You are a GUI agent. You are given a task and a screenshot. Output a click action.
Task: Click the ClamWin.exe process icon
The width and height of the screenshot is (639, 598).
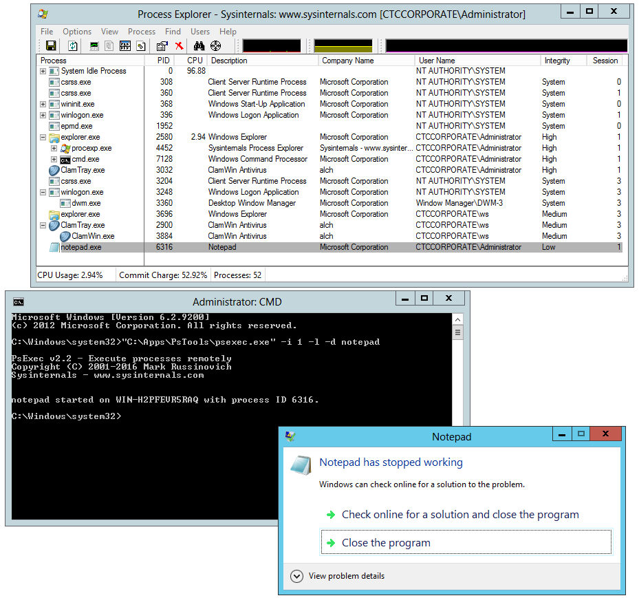click(65, 236)
